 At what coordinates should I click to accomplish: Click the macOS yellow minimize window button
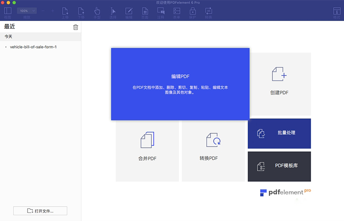8,3
